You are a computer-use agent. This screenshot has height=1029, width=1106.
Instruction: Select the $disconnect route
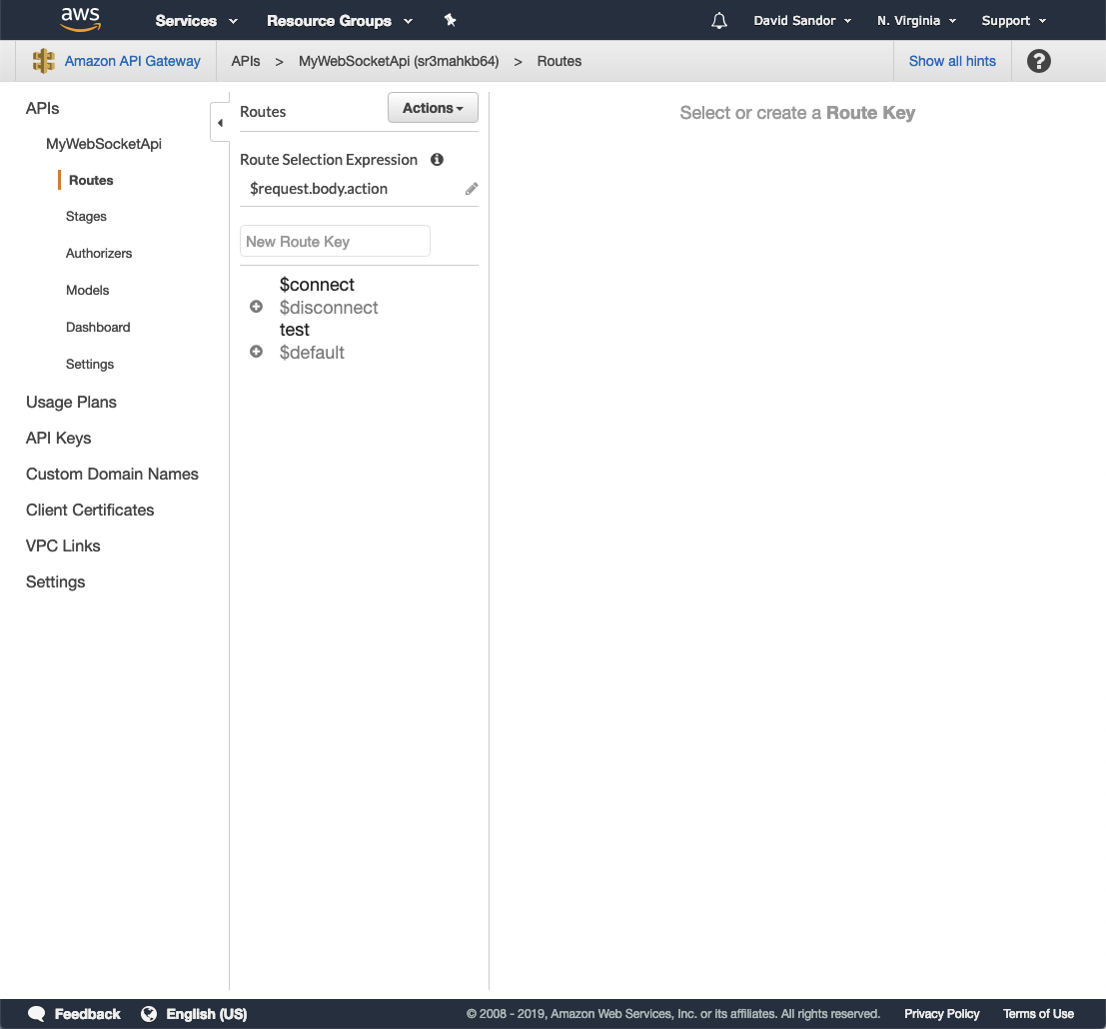click(x=329, y=308)
